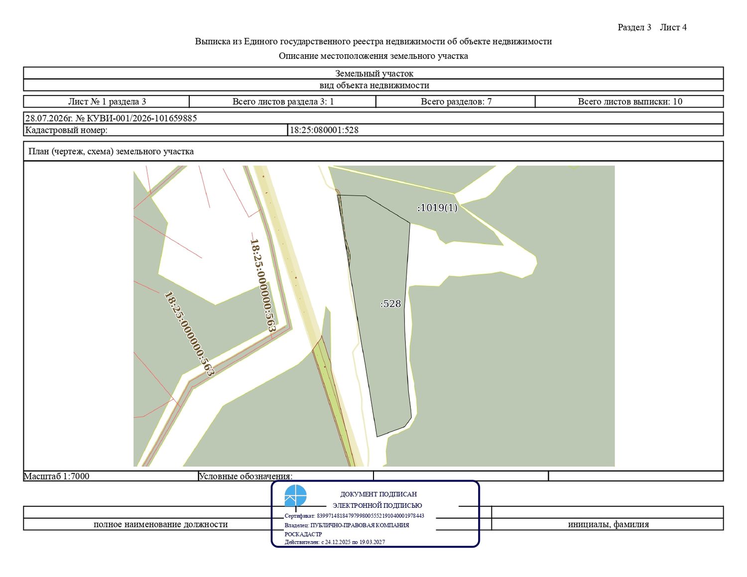
Task: Click the 'Действителен: с 24.12.2025 по 19.03.2027' line
Action: click(x=335, y=542)
